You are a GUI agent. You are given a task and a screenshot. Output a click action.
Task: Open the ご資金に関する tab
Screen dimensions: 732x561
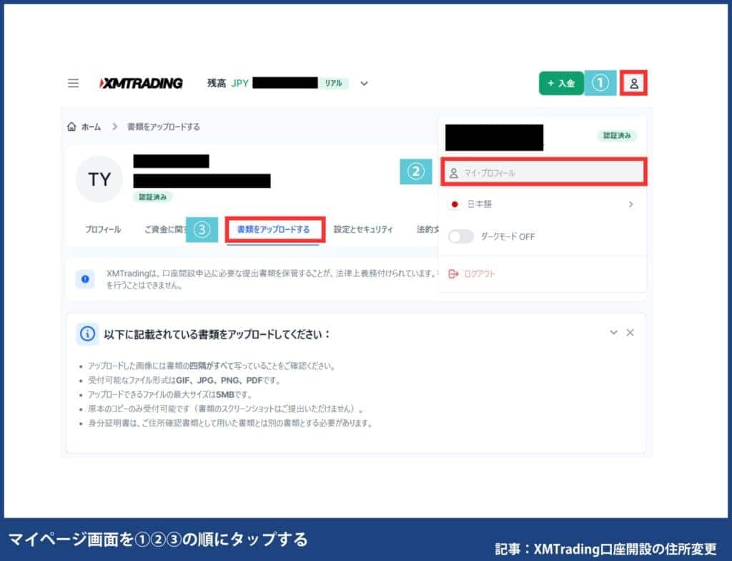pyautogui.click(x=165, y=230)
